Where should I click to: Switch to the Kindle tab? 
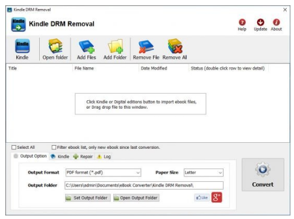click(x=60, y=157)
